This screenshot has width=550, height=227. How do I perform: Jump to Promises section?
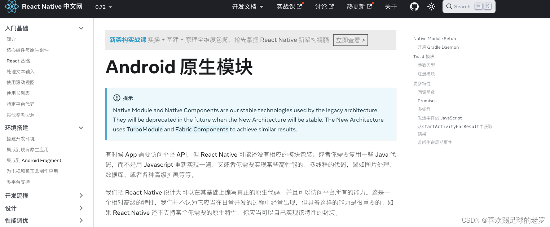427,101
